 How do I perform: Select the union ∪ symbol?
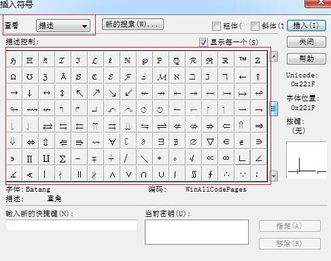(x=161, y=174)
